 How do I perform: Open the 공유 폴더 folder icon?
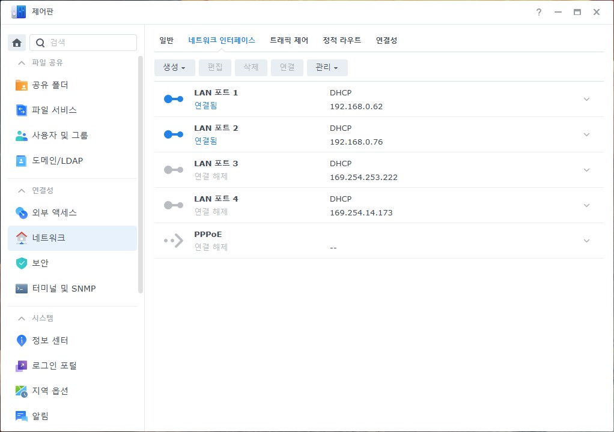(21, 85)
